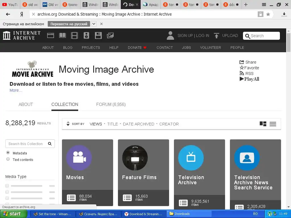291x218 pixels.
Task: Sort by DATE ARCHIVED
Action: tap(138, 124)
